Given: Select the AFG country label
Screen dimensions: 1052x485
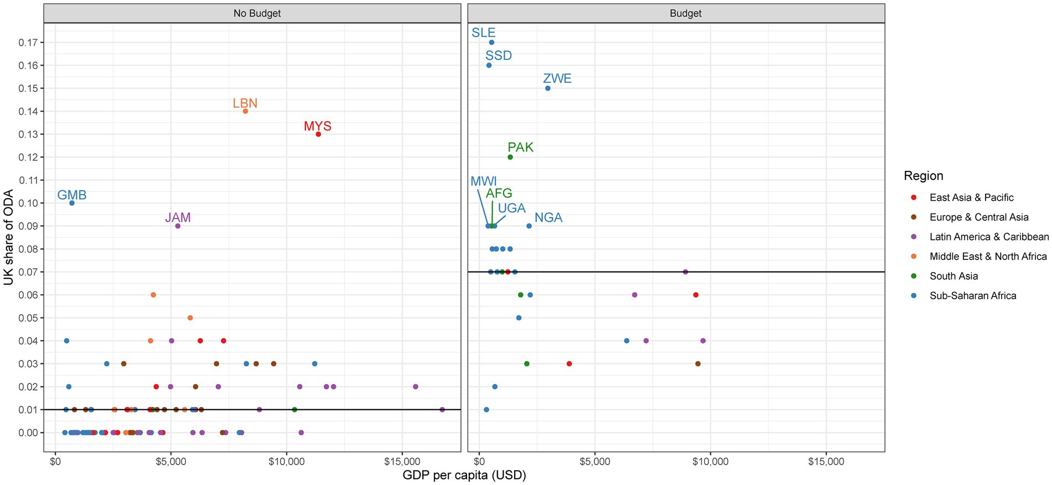Looking at the screenshot, I should [x=499, y=193].
